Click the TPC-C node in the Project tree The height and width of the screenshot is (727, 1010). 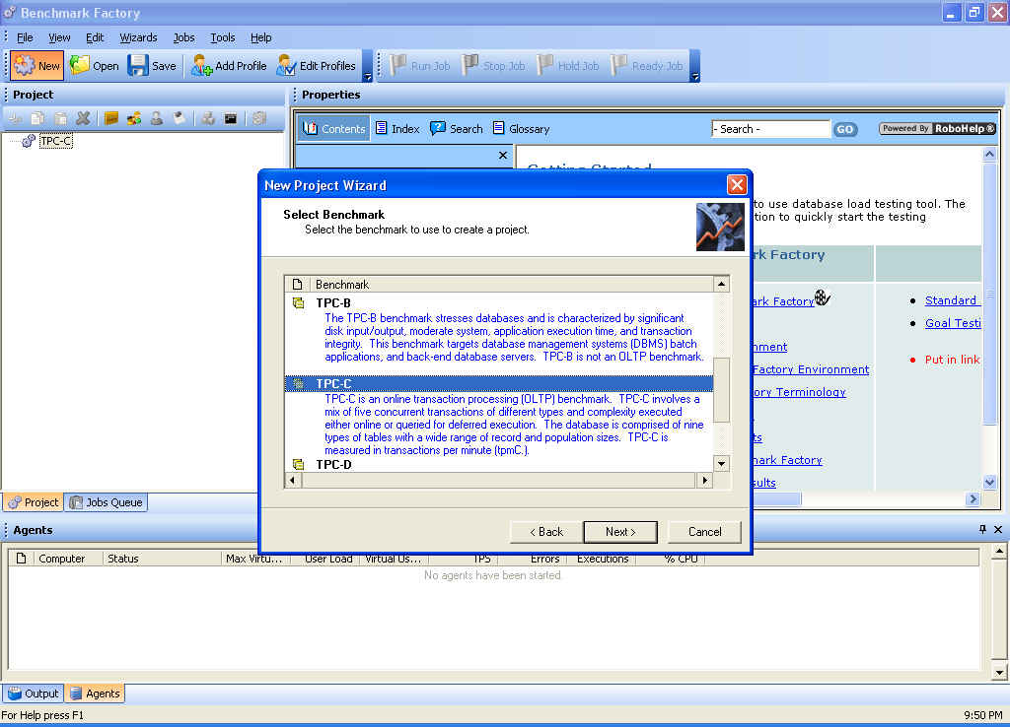pyautogui.click(x=55, y=141)
